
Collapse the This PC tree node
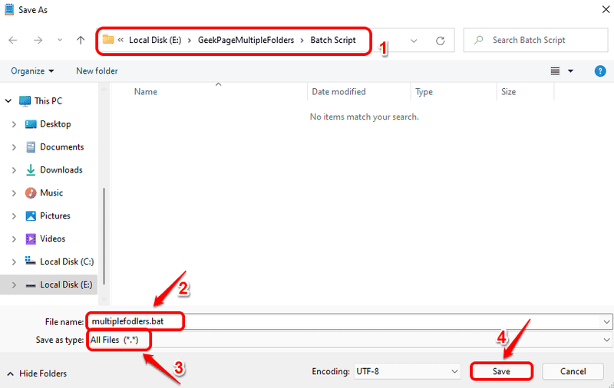point(8,101)
